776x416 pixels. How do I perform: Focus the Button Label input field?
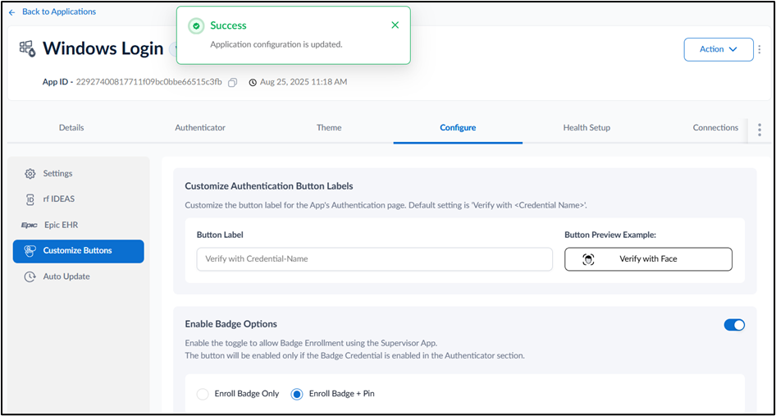click(374, 259)
